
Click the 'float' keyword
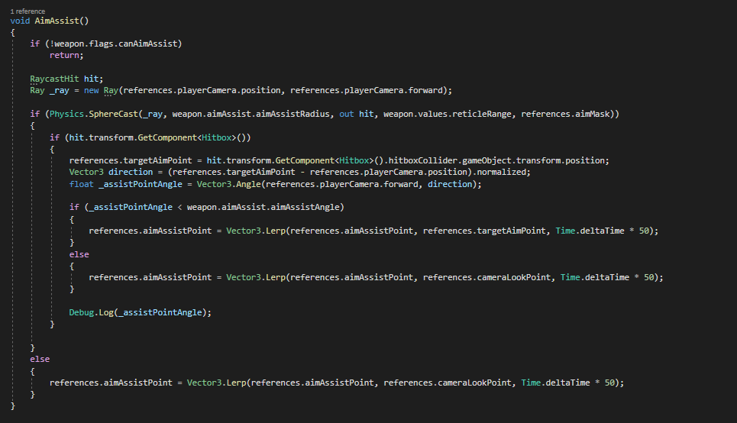[x=81, y=184]
